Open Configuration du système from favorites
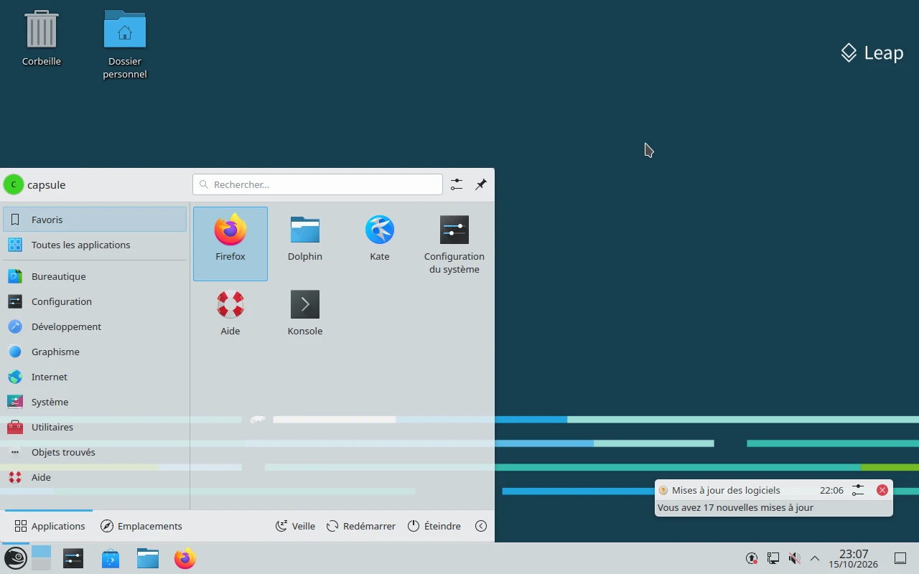This screenshot has height=574, width=919. pyautogui.click(x=454, y=243)
